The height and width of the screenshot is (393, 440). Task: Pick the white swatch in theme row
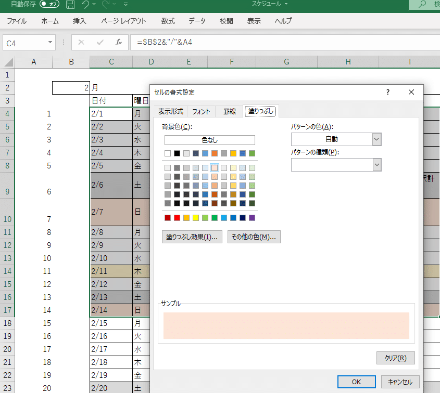168,153
